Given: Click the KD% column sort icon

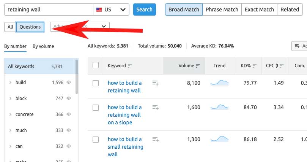Looking at the screenshot, I should (255, 66).
